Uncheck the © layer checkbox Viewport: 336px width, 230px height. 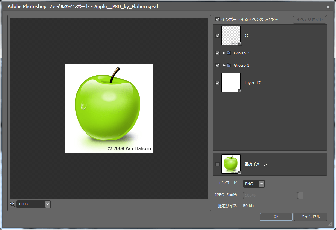pos(218,36)
